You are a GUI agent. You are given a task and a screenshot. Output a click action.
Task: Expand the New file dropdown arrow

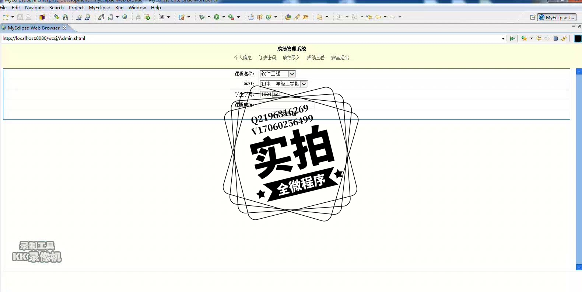tap(13, 17)
